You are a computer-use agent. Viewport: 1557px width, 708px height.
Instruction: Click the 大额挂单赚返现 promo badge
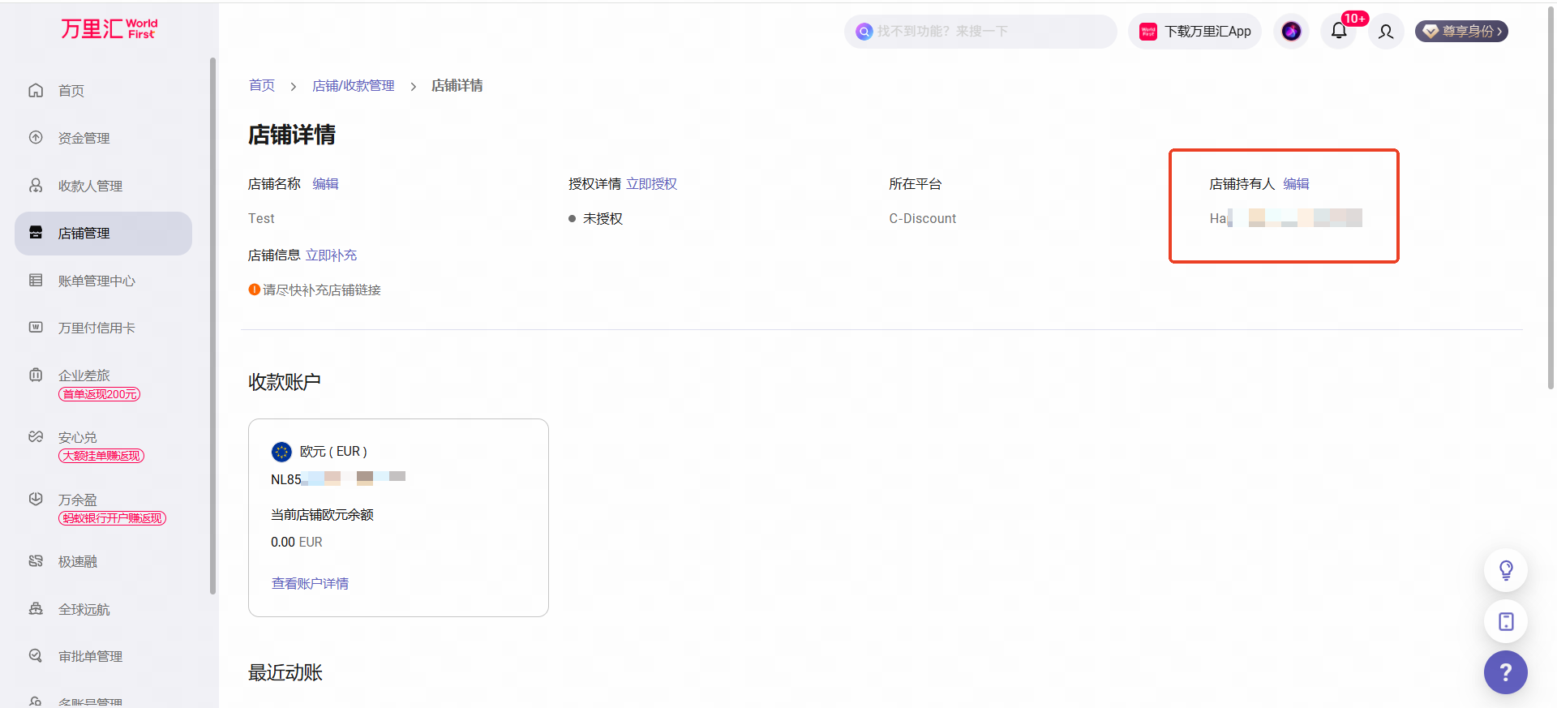pos(101,456)
